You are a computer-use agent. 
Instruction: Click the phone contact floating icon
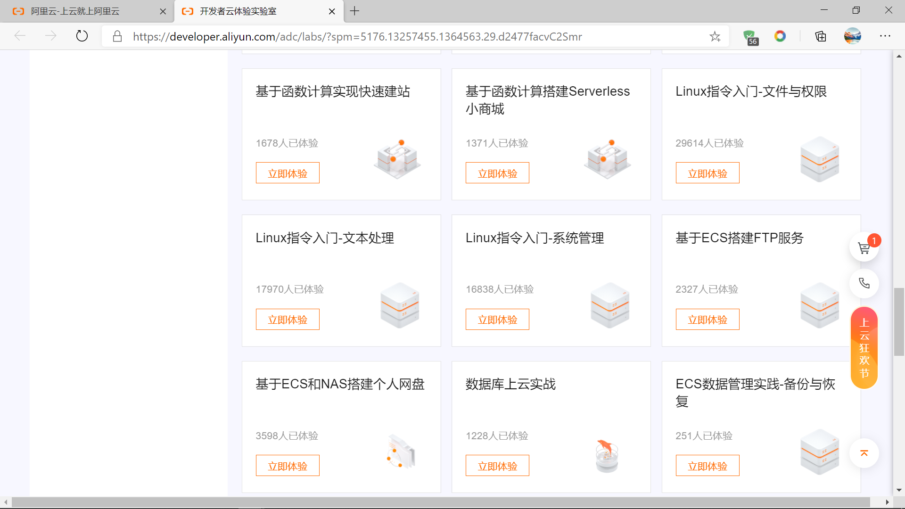(x=864, y=283)
